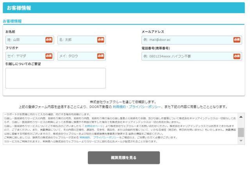
Task: Click the terms box scrollbar thumb
Action: click(x=241, y=132)
